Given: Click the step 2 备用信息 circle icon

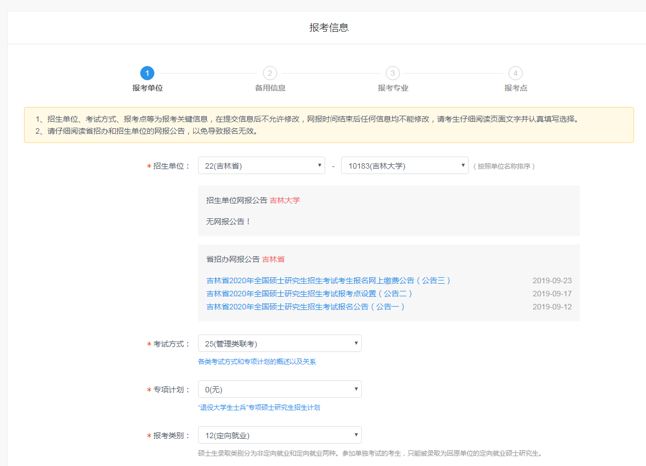Looking at the screenshot, I should coord(270,73).
